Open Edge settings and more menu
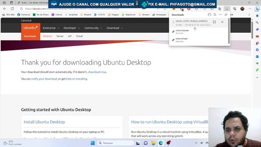The image size is (261, 147). pyautogui.click(x=250, y=9)
